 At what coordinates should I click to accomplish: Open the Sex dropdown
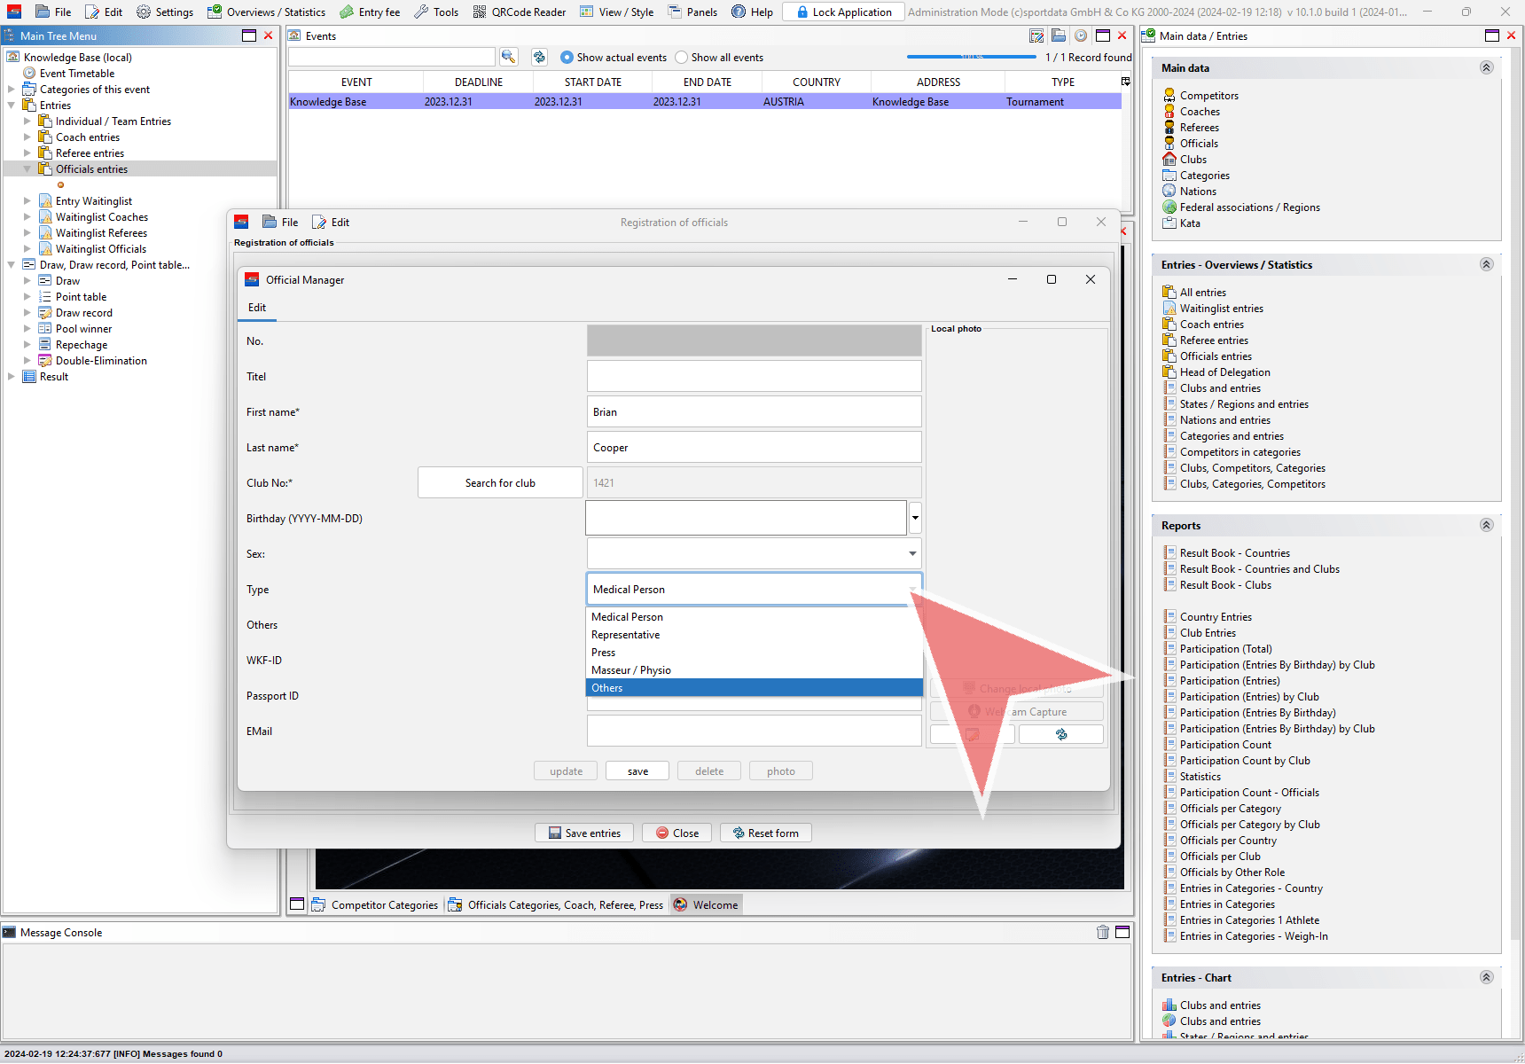[x=912, y=553]
